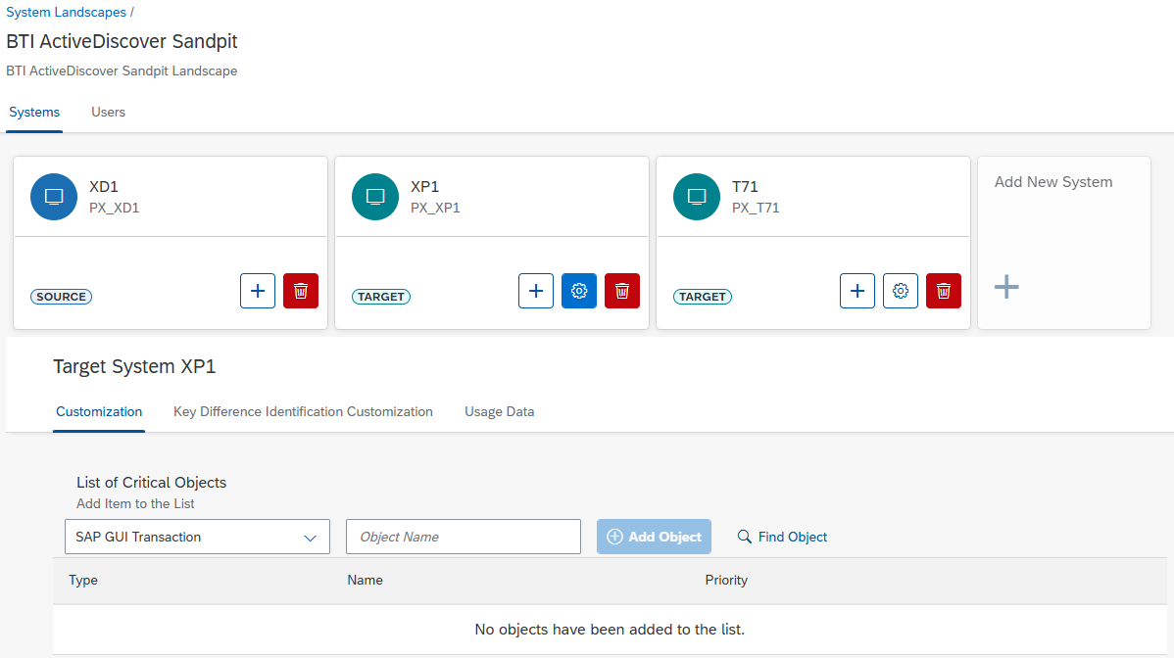The height and width of the screenshot is (658, 1174).
Task: Open the Usage Data tab
Action: [x=500, y=412]
